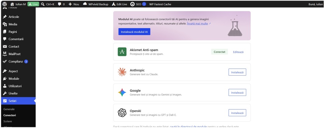Open the Bună, iulian account menu

click(x=316, y=4)
